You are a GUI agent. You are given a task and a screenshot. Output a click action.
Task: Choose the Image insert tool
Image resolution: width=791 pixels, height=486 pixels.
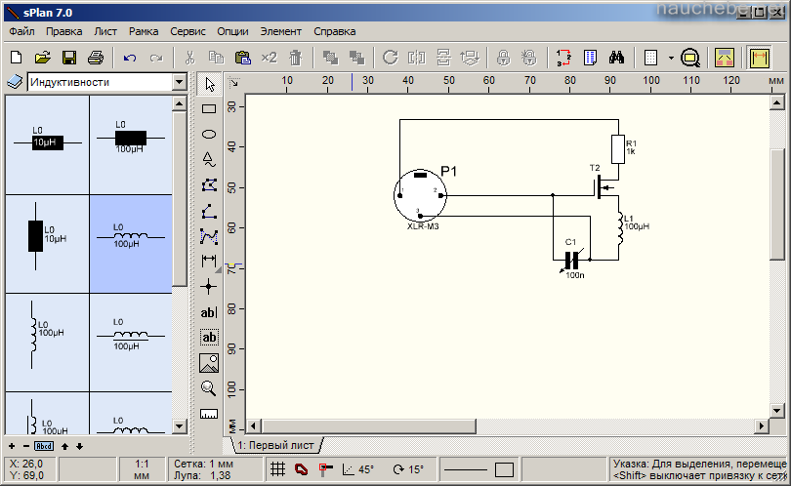click(x=208, y=363)
